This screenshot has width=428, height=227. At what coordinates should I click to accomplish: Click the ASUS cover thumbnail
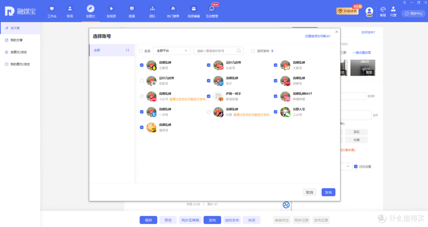[363, 68]
